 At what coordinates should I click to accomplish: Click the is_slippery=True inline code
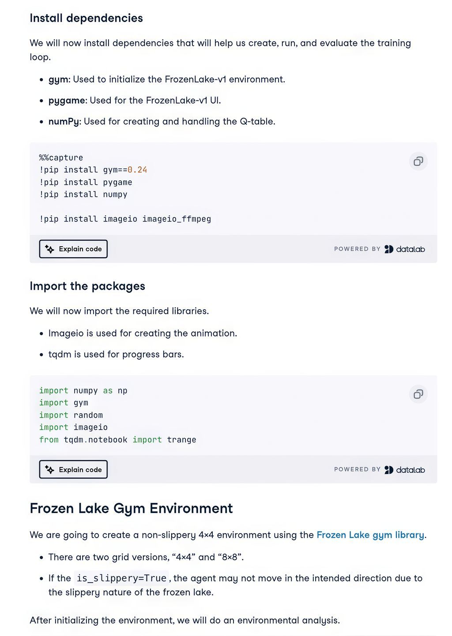click(x=121, y=578)
